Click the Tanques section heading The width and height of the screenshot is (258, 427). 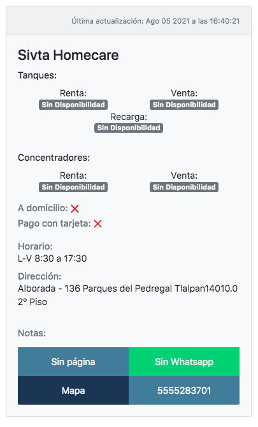(37, 75)
